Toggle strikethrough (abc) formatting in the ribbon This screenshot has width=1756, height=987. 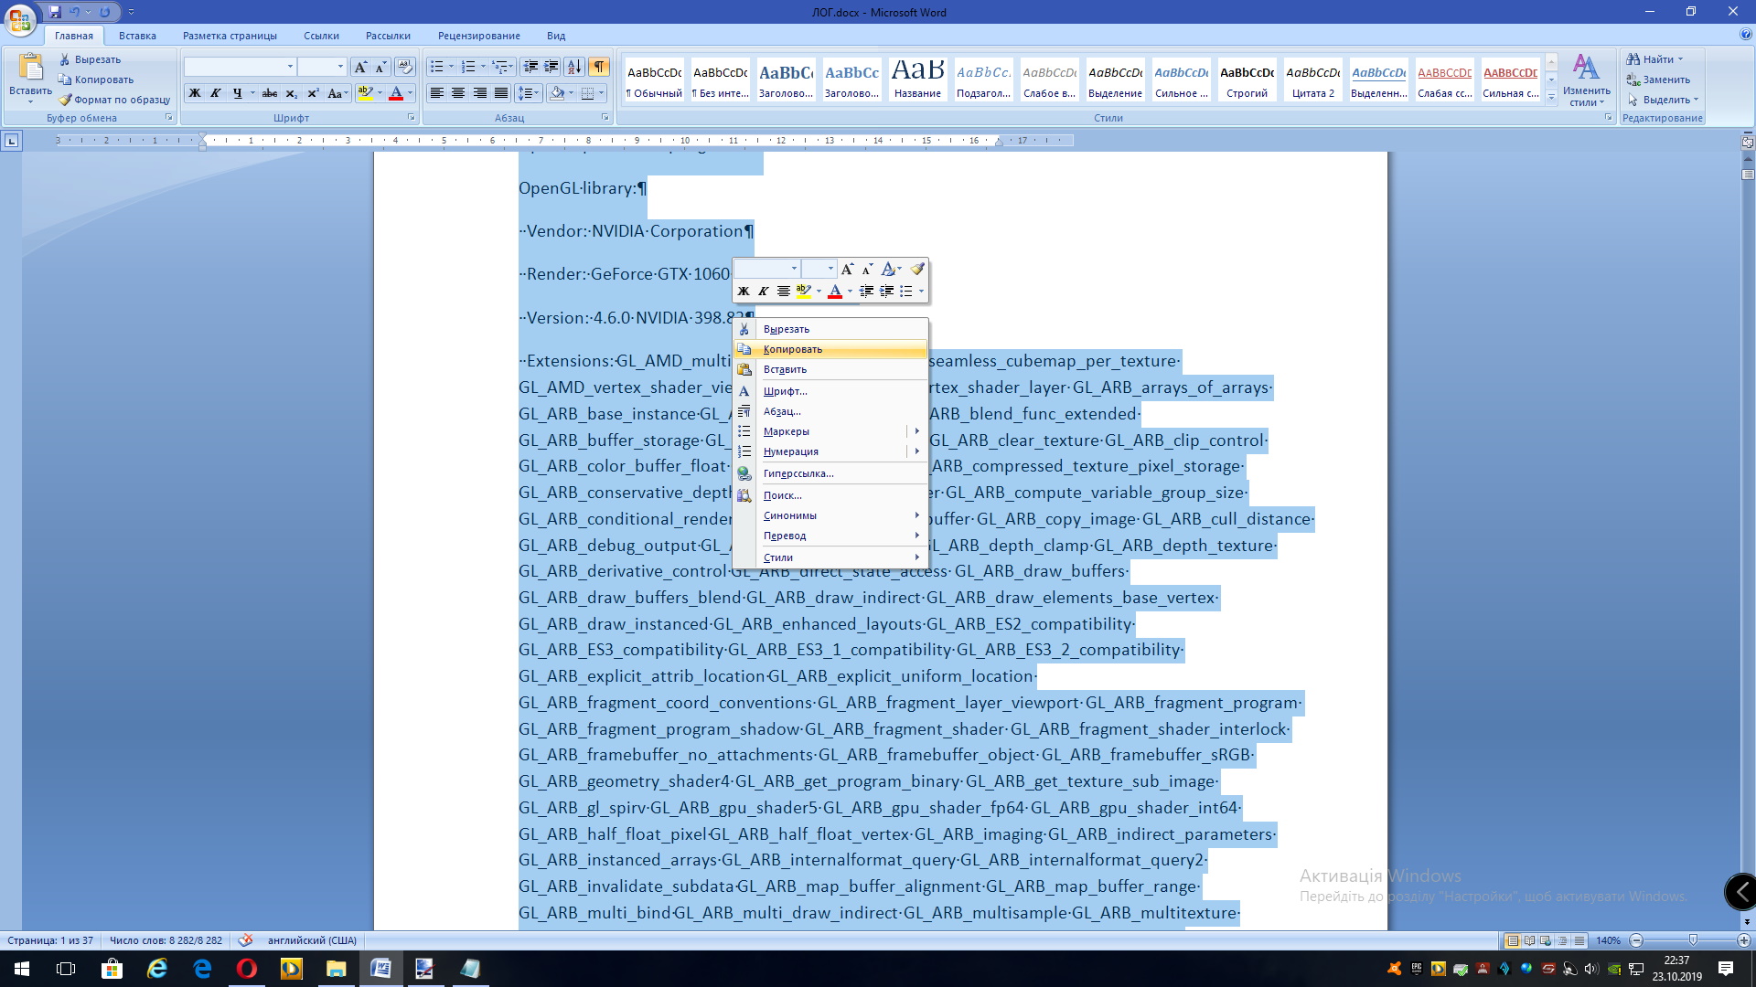click(x=270, y=93)
